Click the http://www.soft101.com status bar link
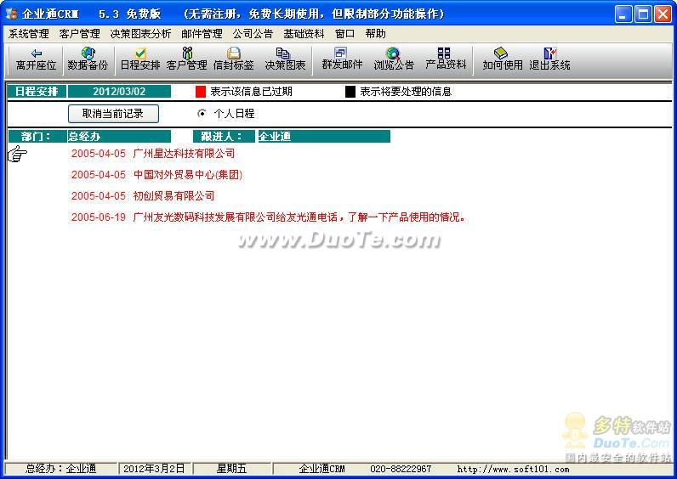 click(514, 469)
